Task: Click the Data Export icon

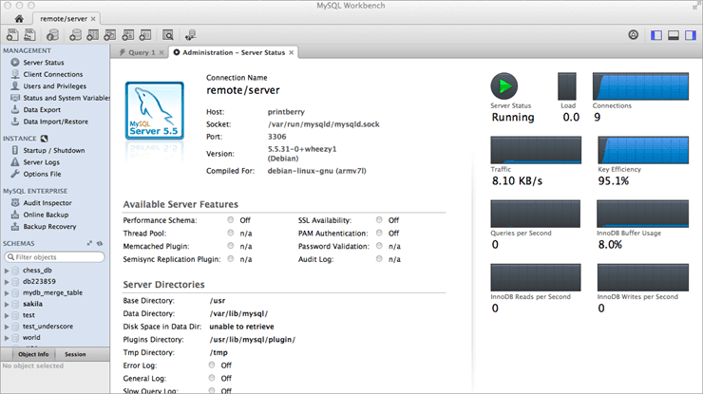Action: (x=15, y=109)
